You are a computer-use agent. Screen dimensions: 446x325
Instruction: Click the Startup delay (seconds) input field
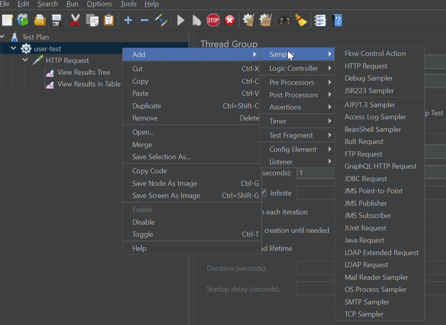pyautogui.click(x=316, y=289)
